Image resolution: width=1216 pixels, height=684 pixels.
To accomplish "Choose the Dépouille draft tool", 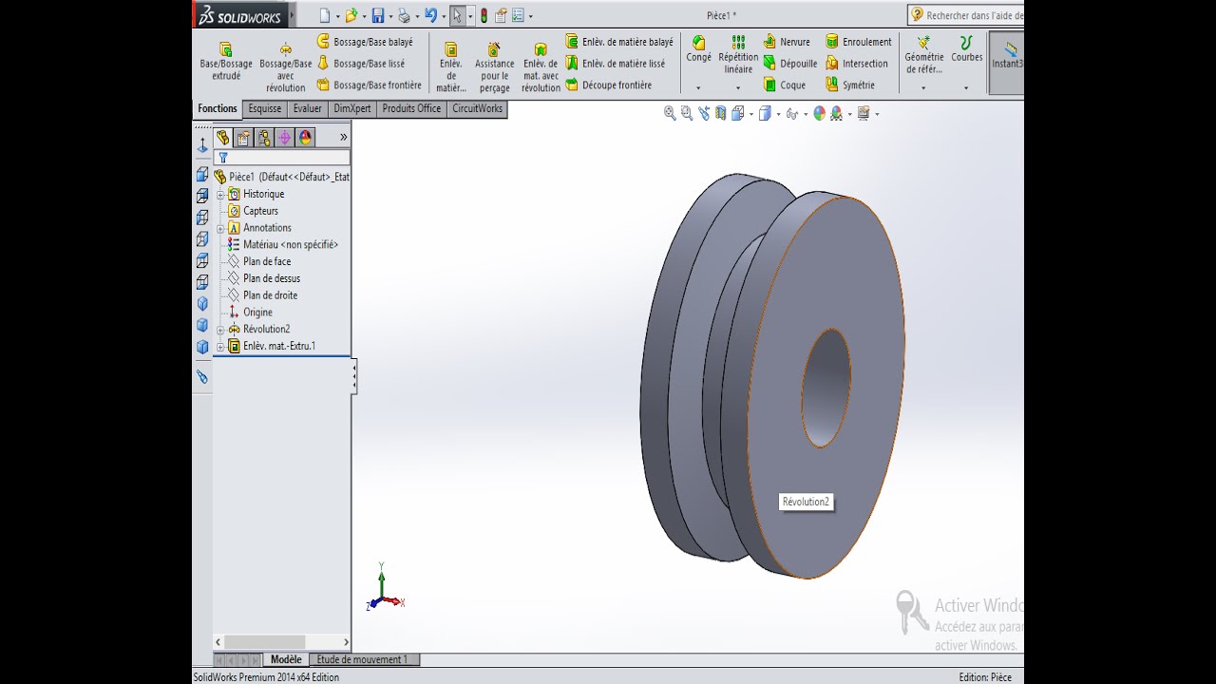I will pos(790,64).
